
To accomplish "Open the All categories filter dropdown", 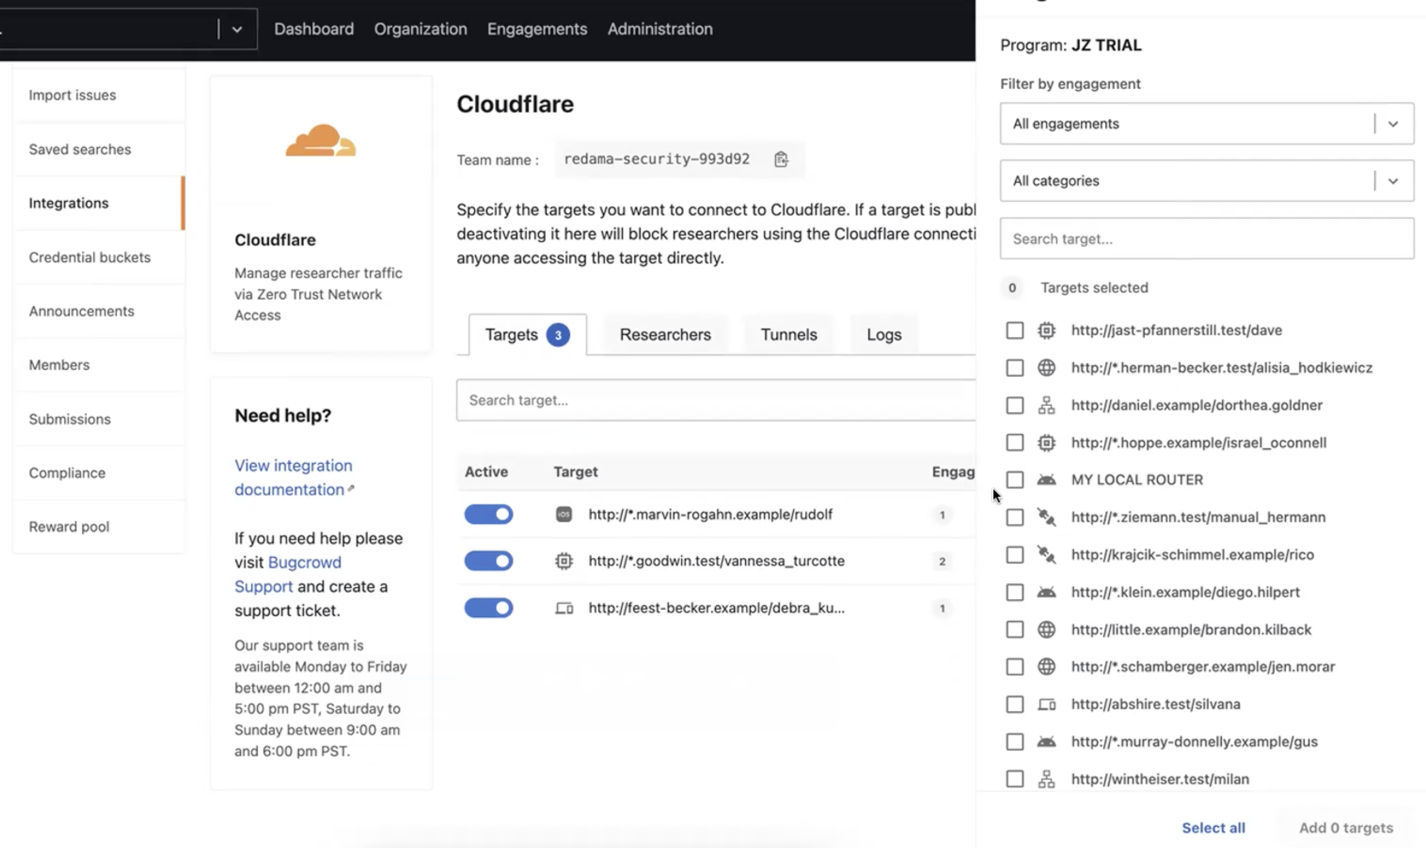I will [1207, 181].
